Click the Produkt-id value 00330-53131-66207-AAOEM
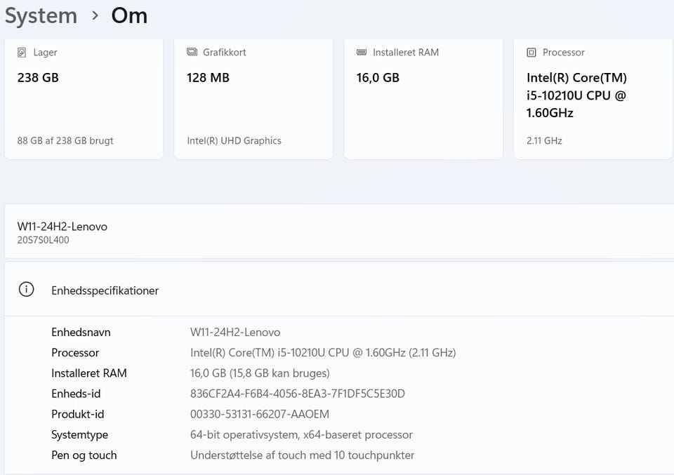The image size is (674, 475). coord(260,414)
